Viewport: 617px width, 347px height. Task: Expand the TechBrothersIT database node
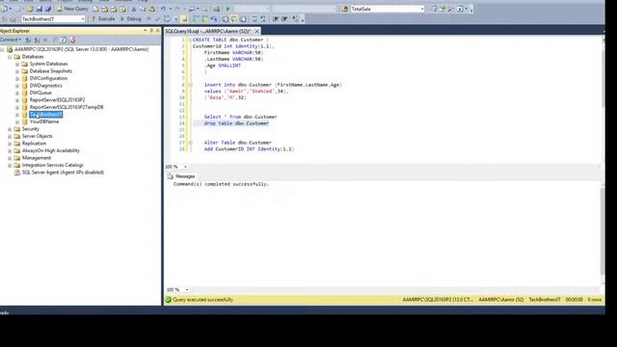(17, 115)
